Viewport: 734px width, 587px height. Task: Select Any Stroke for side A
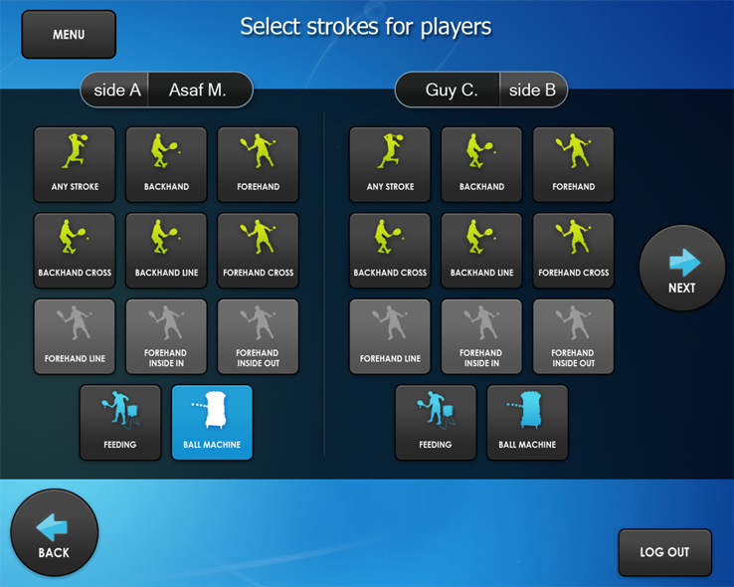tap(75, 164)
